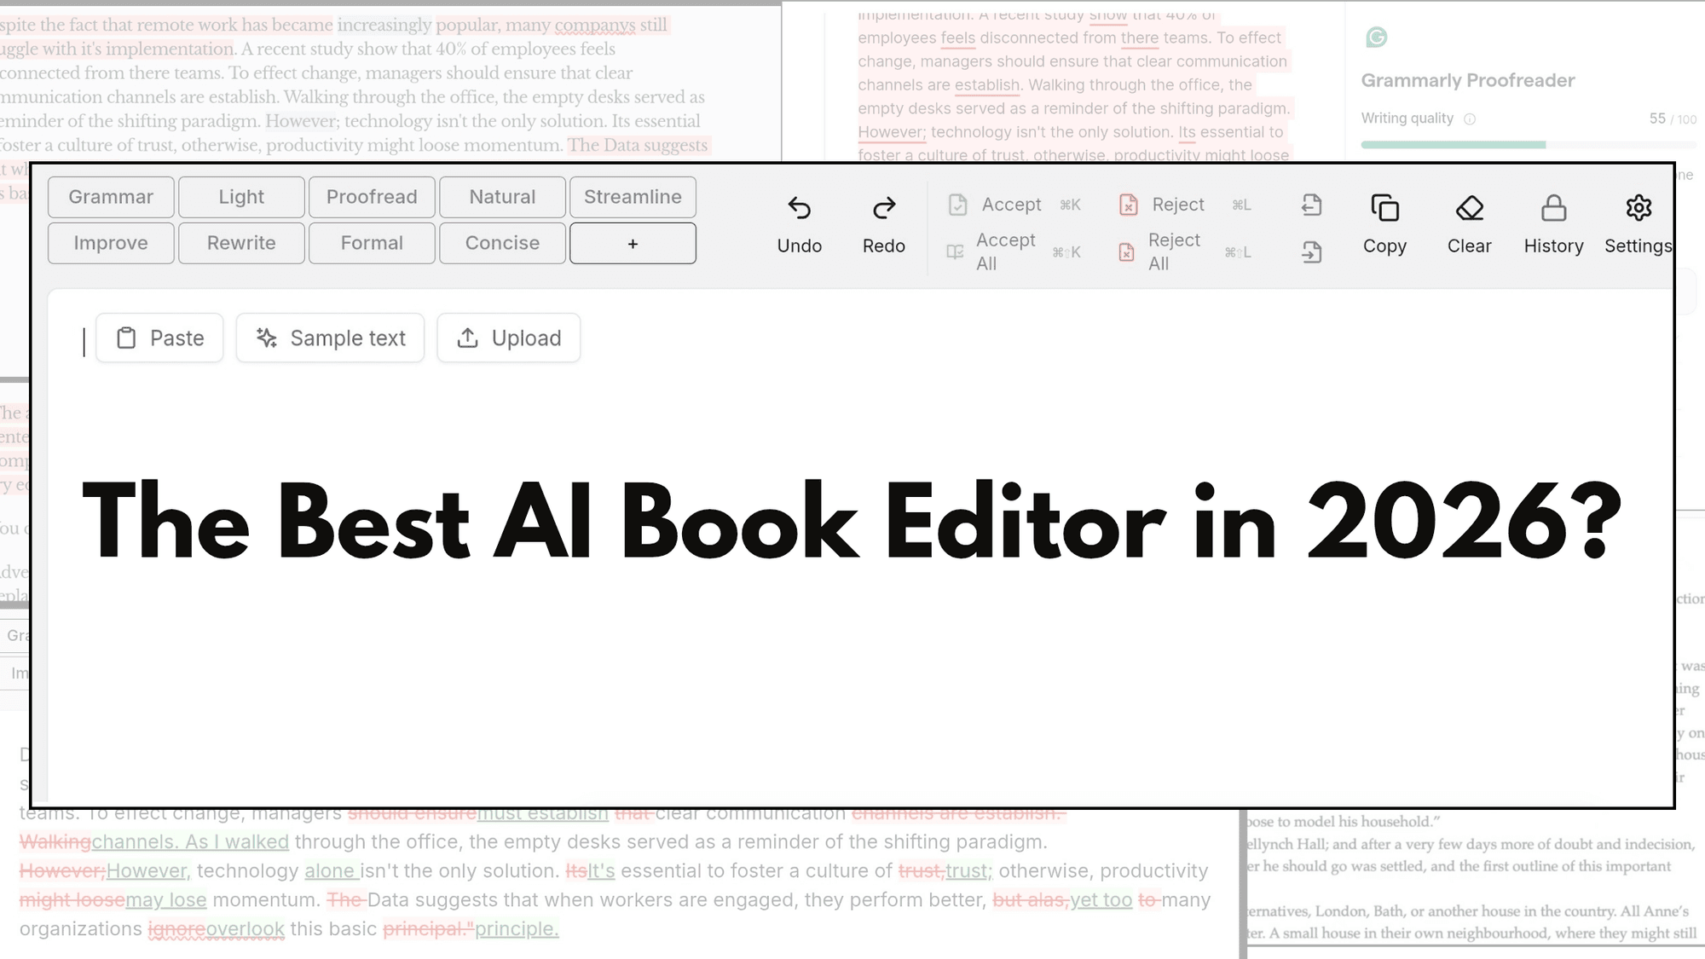Viewport: 1705px width, 959px height.
Task: Choose the Concise mode
Action: (502, 243)
